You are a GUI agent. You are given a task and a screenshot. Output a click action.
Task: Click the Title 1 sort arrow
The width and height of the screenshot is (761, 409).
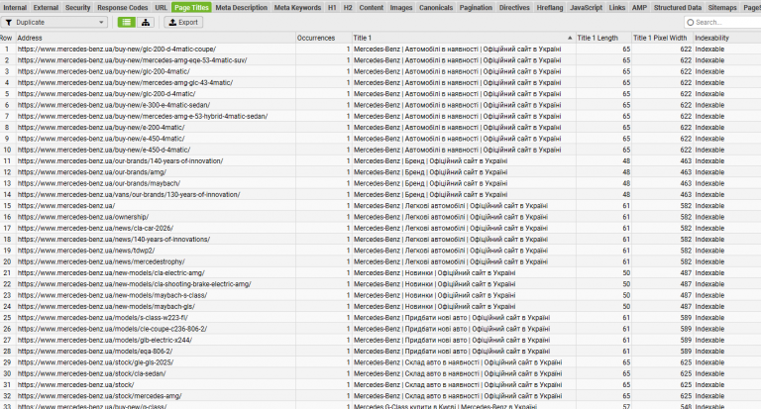point(570,38)
